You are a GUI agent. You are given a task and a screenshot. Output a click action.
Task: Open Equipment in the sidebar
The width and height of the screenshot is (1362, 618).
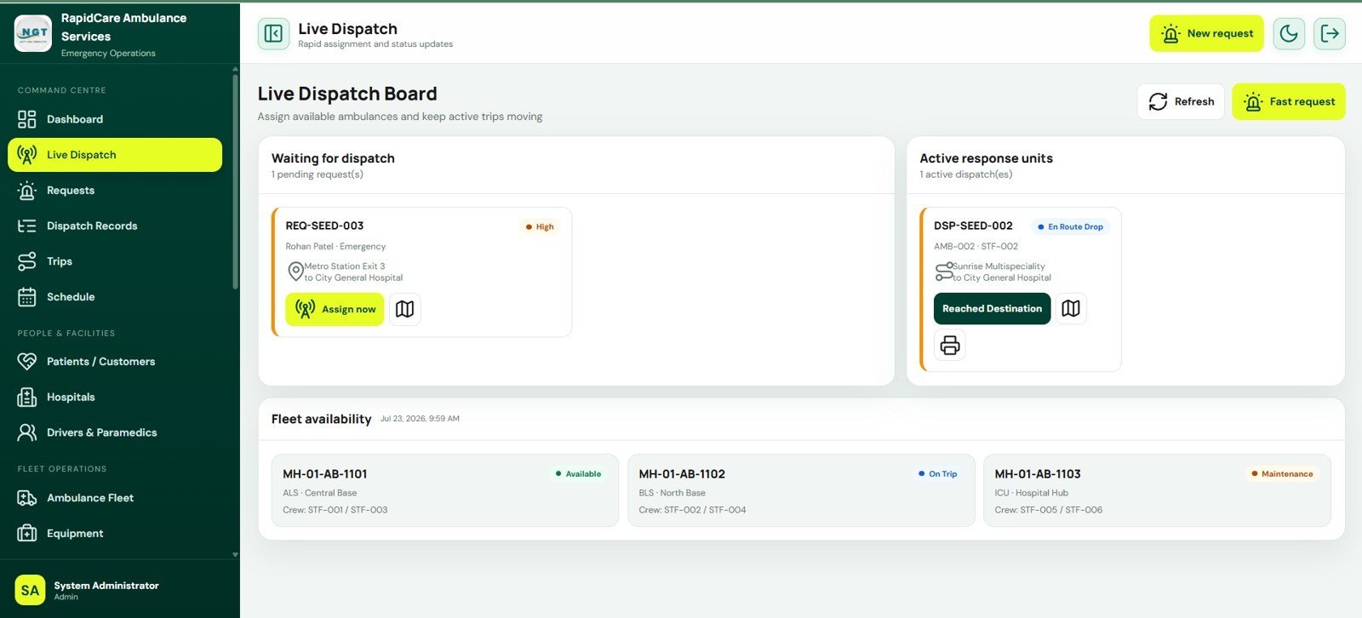click(x=115, y=534)
